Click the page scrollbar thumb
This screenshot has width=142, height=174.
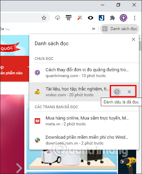pyautogui.click(x=140, y=46)
